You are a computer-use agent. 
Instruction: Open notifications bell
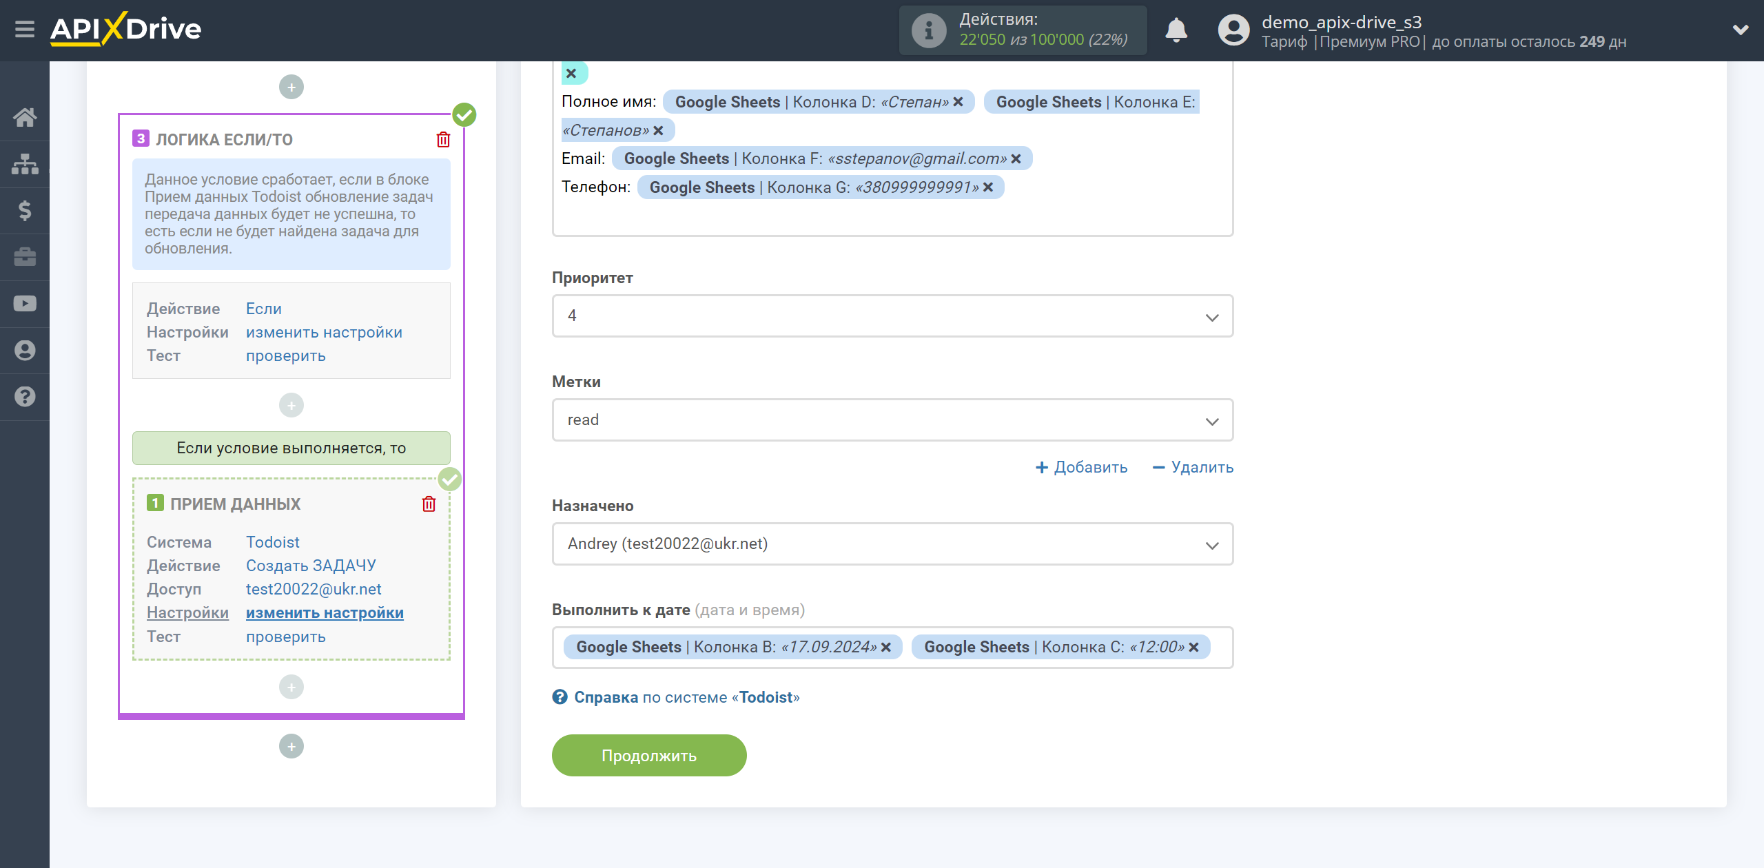coord(1176,30)
